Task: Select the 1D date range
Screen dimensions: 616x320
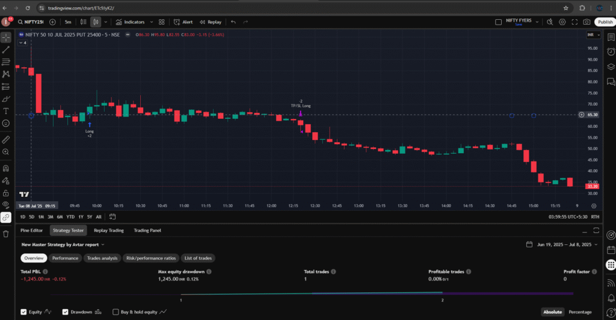Action: (23, 217)
